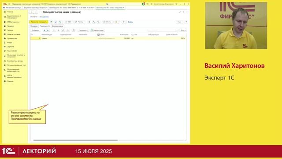Open the paperclip attachments dropdown
The width and height of the screenshot is (282, 159).
pos(124,22)
